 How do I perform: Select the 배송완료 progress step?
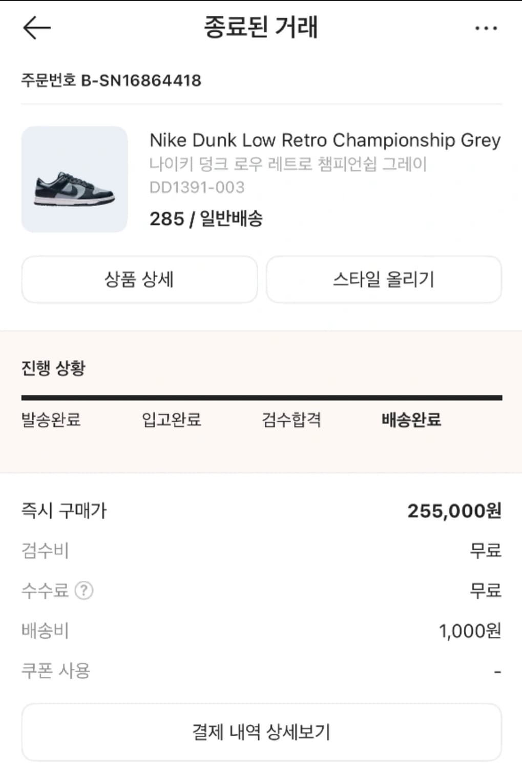pos(411,420)
